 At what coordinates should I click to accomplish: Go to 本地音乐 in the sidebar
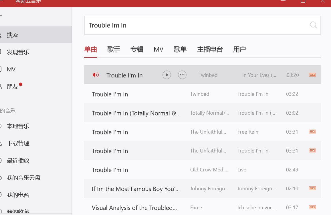click(x=18, y=126)
